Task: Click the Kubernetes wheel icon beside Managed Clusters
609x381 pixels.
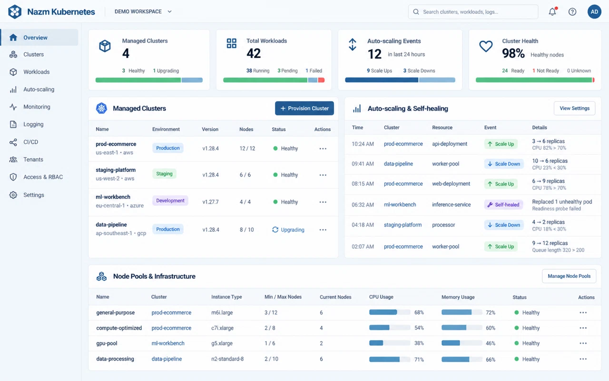Action: (101, 108)
